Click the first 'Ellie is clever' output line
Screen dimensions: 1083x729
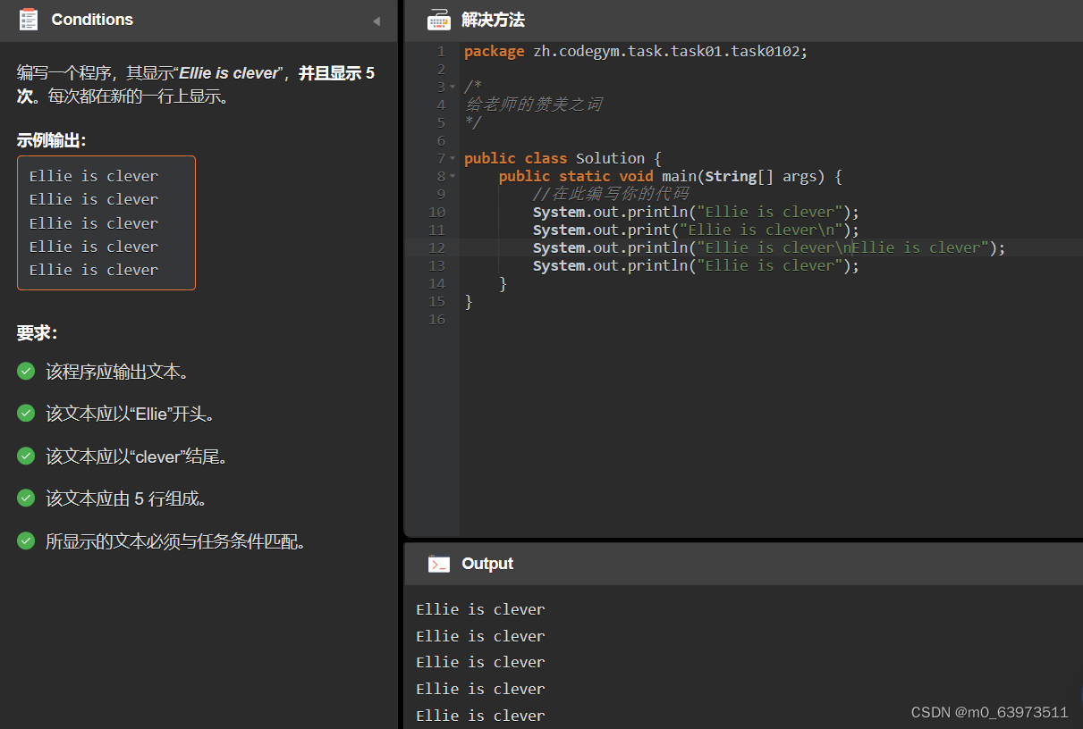coord(480,609)
